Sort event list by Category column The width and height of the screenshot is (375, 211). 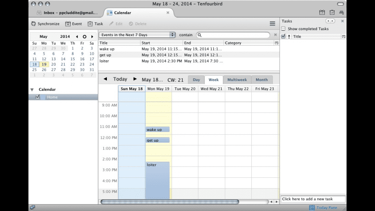click(x=249, y=43)
